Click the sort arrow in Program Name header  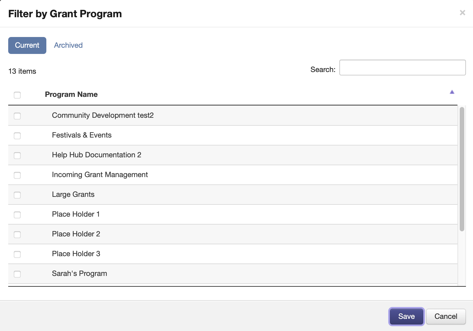click(452, 92)
